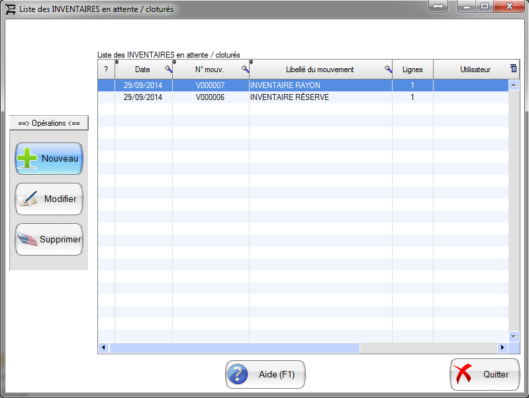Open the table options icon near Utilisateur header

tap(514, 68)
